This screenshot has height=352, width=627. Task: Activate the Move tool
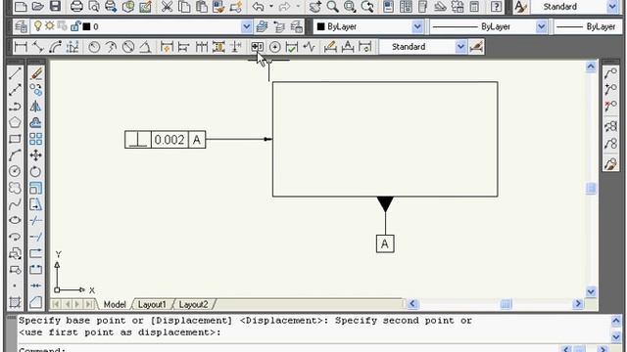(35, 155)
